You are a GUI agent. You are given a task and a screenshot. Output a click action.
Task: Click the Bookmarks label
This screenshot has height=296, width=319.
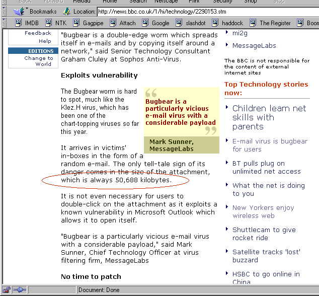coord(43,12)
